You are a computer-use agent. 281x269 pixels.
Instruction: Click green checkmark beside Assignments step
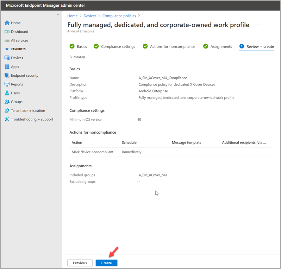click(206, 46)
